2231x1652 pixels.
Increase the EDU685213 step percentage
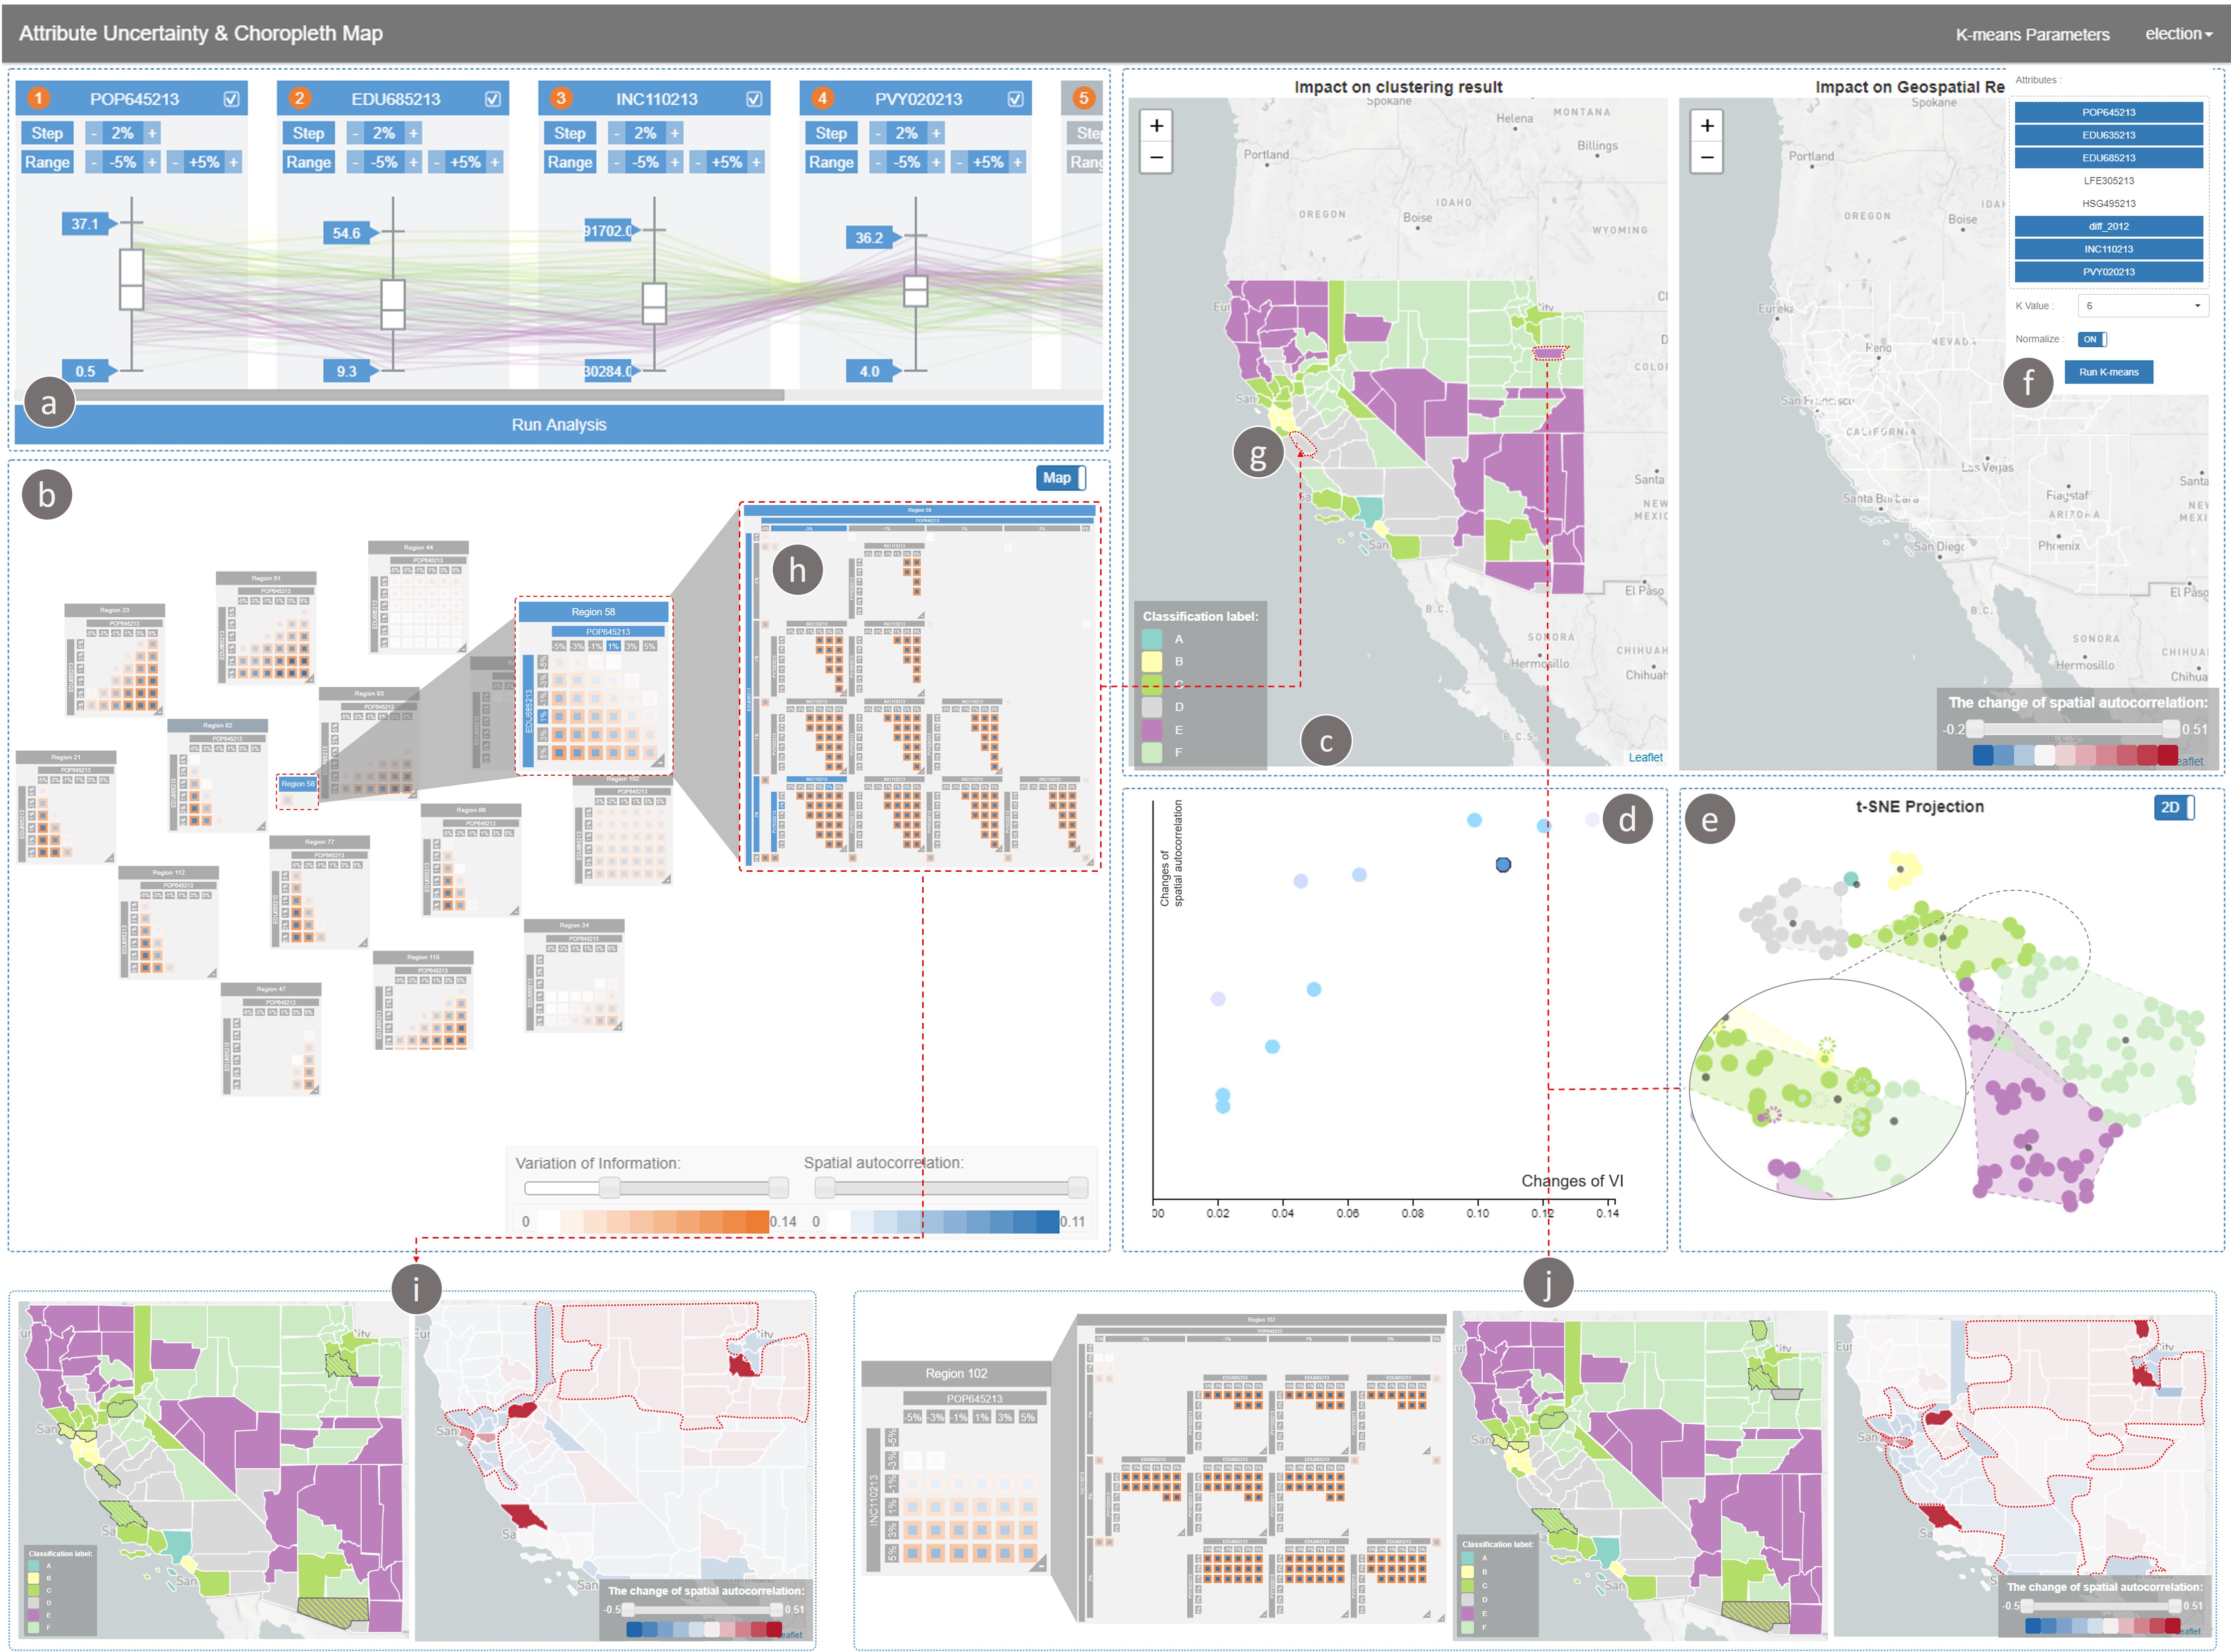click(413, 133)
